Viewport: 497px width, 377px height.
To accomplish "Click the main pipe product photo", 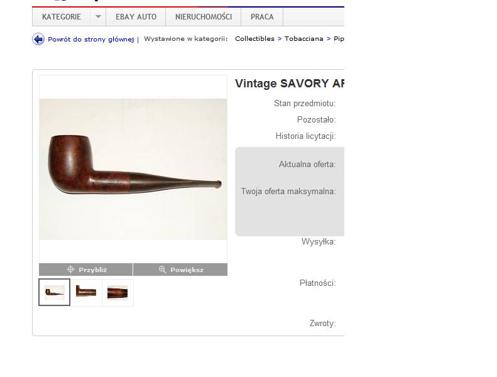I will click(133, 169).
